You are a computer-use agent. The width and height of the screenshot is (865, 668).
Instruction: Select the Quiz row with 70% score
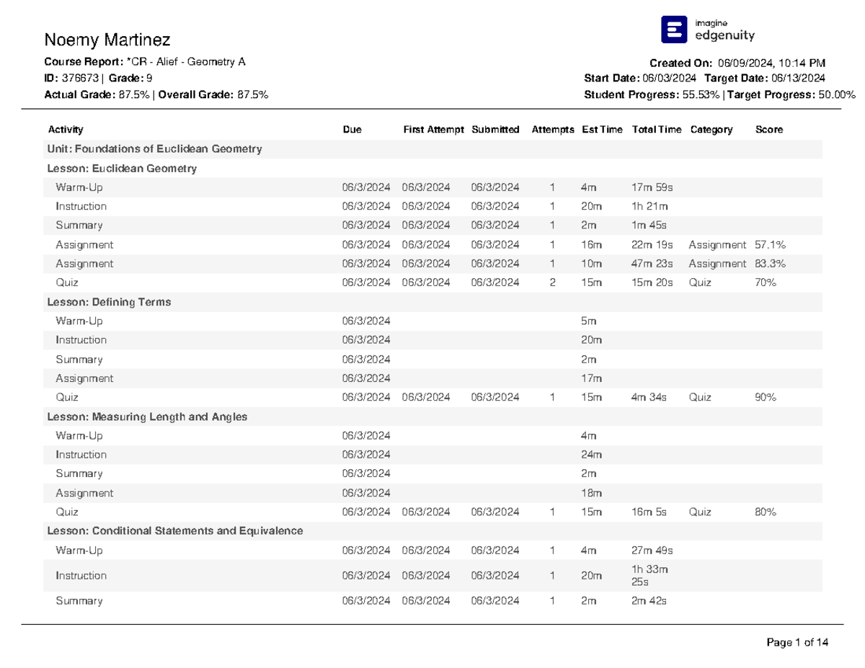[x=433, y=283]
